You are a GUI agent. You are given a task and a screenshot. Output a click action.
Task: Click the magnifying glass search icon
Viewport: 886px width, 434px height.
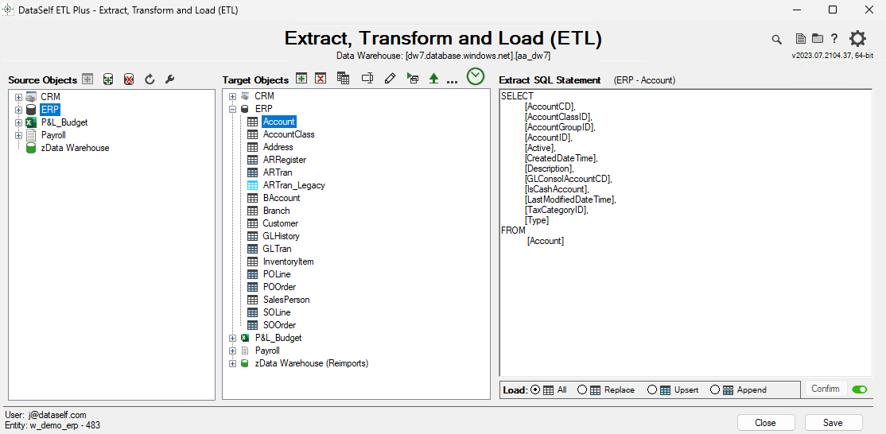[x=776, y=39]
